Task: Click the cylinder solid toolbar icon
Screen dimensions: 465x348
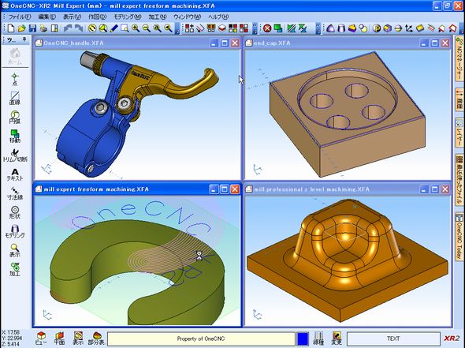Action: pyautogui.click(x=341, y=28)
